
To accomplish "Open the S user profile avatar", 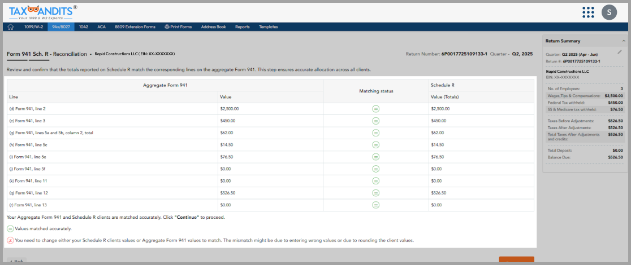I will [x=609, y=12].
